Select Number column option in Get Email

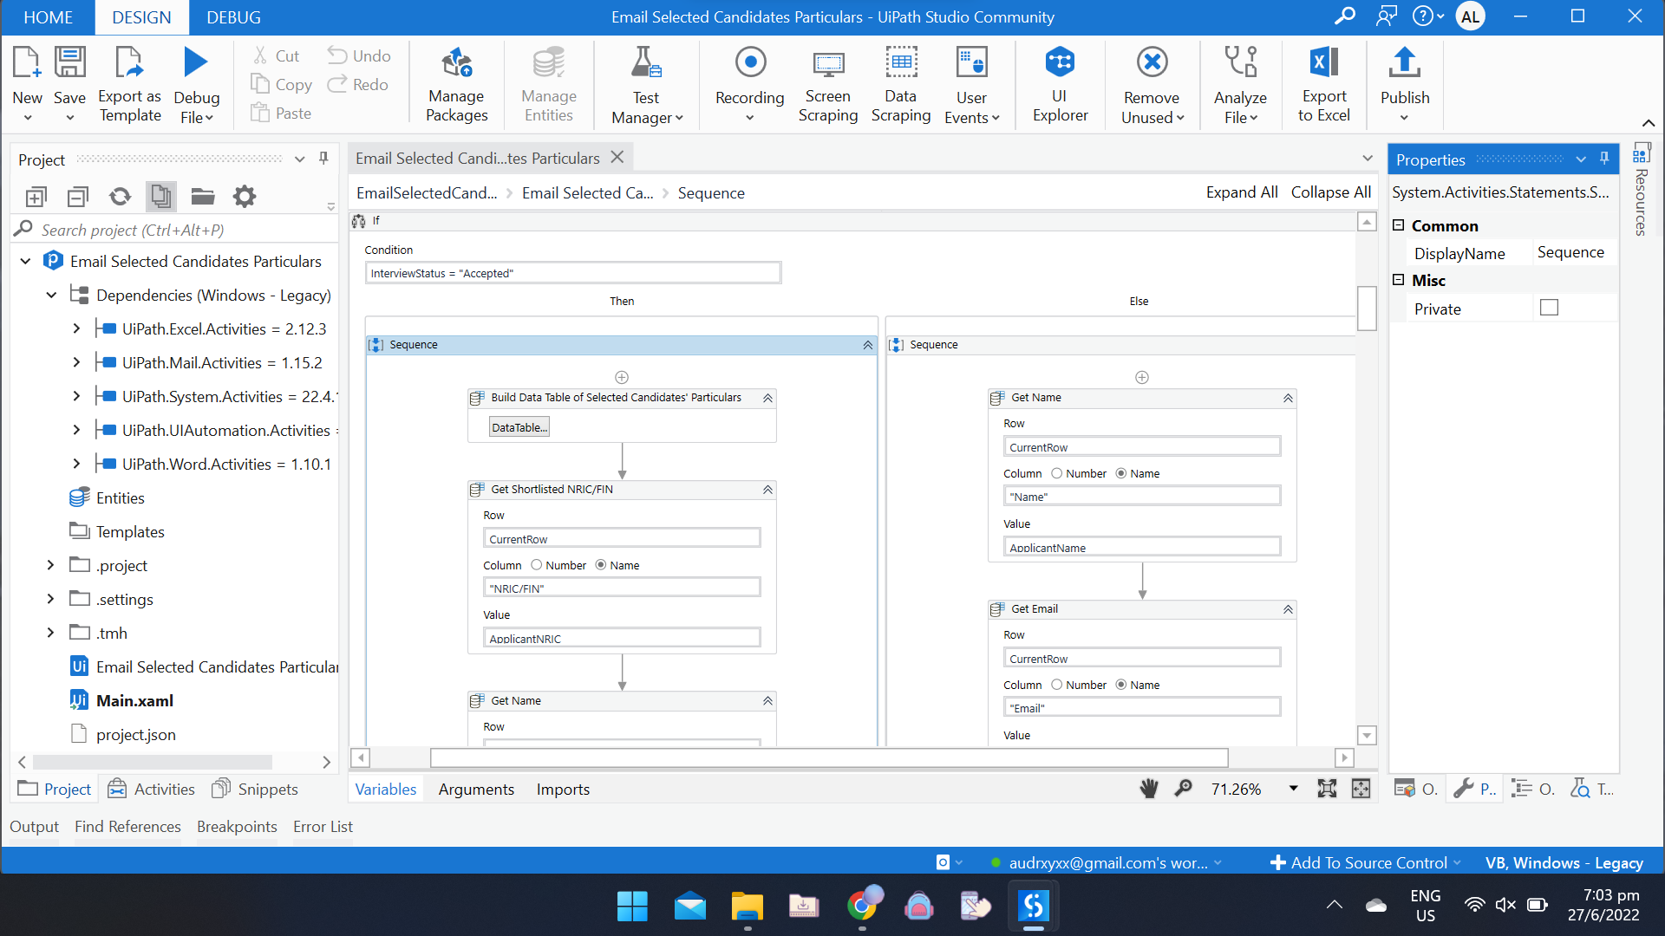[1057, 685]
